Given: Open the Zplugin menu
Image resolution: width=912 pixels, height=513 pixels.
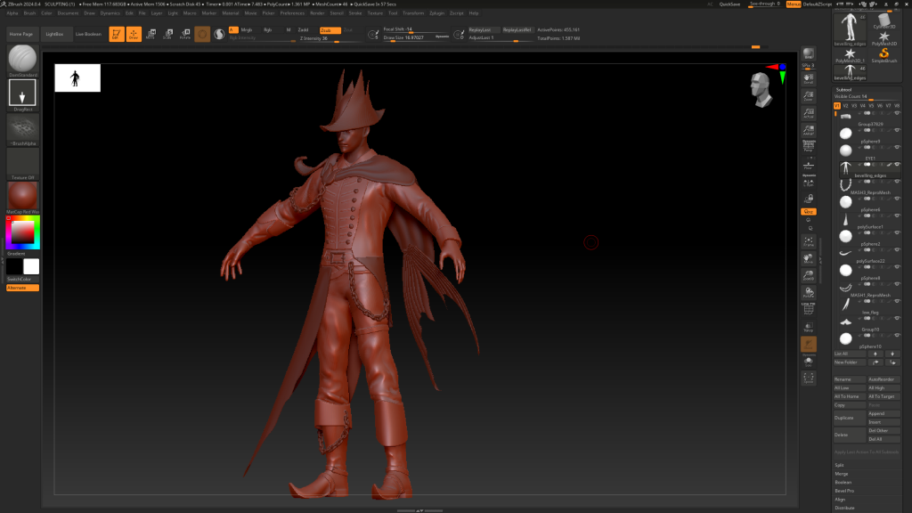Looking at the screenshot, I should (436, 13).
